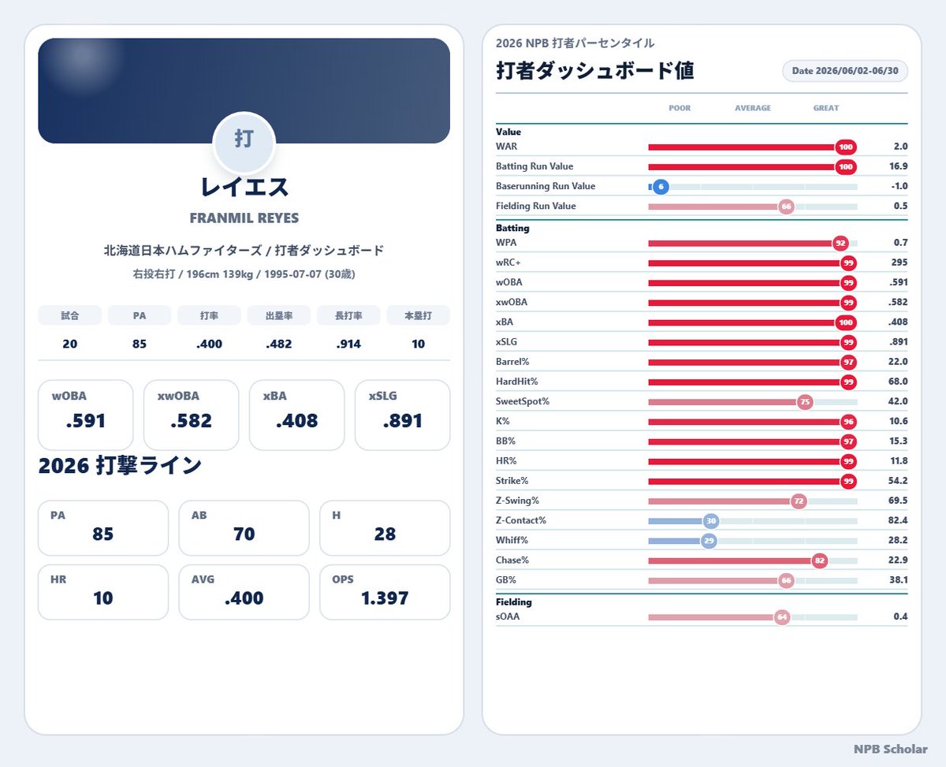The width and height of the screenshot is (946, 767).
Task: Select the xBA .408 stat card
Action: [x=296, y=415]
